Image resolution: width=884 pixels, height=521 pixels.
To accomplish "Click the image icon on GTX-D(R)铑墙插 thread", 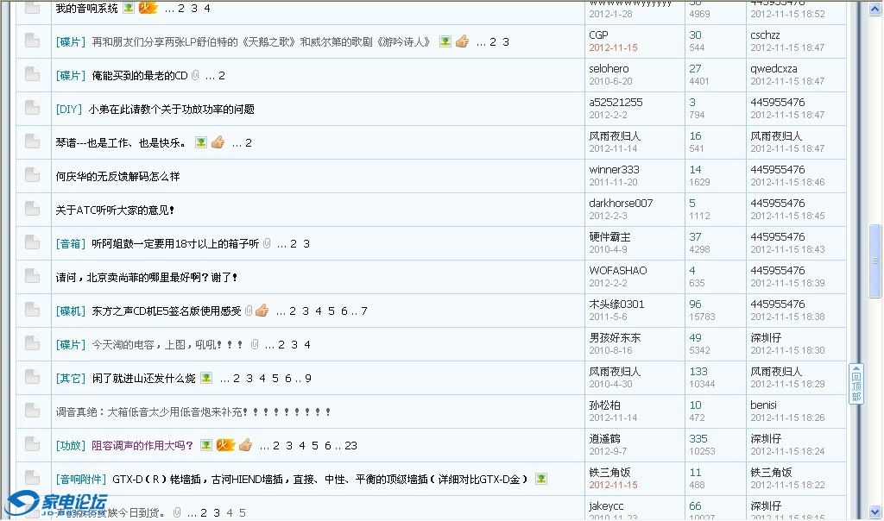I will pos(540,479).
